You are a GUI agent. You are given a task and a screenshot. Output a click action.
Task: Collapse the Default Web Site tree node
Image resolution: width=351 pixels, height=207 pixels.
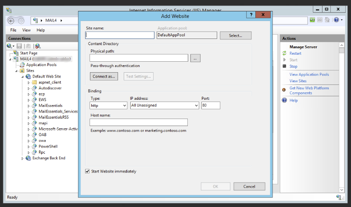23,77
